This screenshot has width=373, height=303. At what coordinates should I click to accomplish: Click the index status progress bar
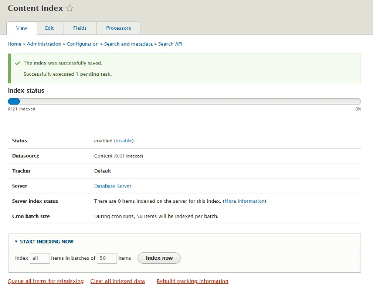185,102
